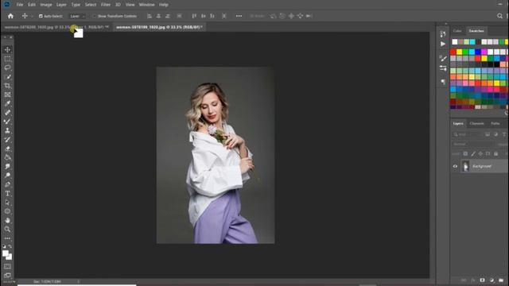The height and width of the screenshot is (286, 509).
Task: Toggle Lock all padlock icon
Action: pyautogui.click(x=495, y=153)
